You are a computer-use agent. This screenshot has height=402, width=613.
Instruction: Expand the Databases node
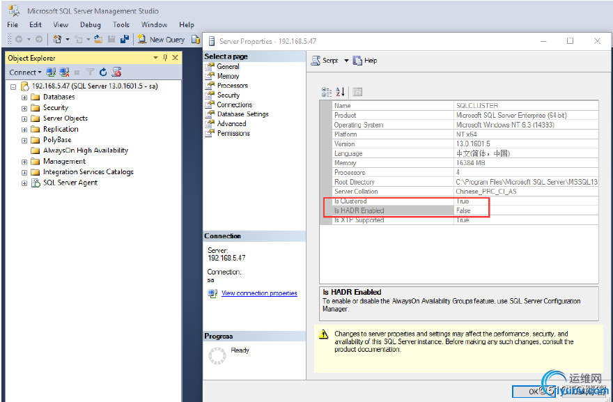pyautogui.click(x=24, y=98)
